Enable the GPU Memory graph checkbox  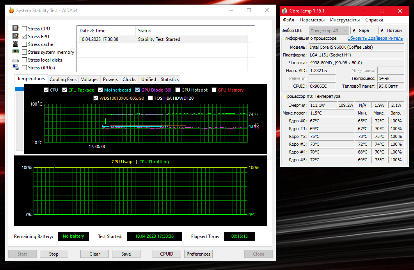click(214, 90)
